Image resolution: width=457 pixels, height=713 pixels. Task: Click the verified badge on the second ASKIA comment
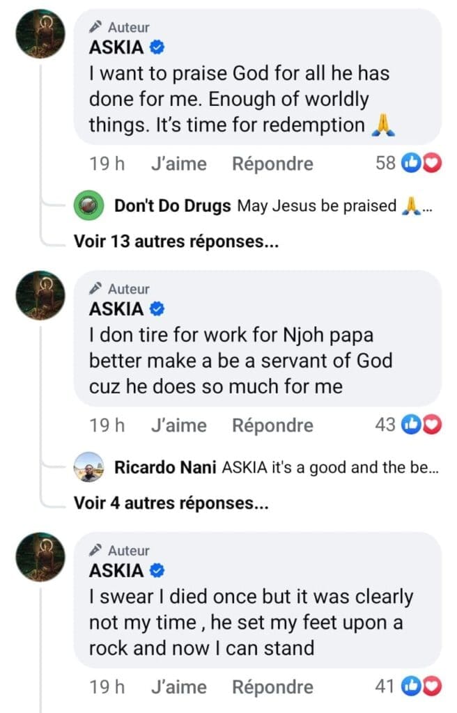coord(157,309)
